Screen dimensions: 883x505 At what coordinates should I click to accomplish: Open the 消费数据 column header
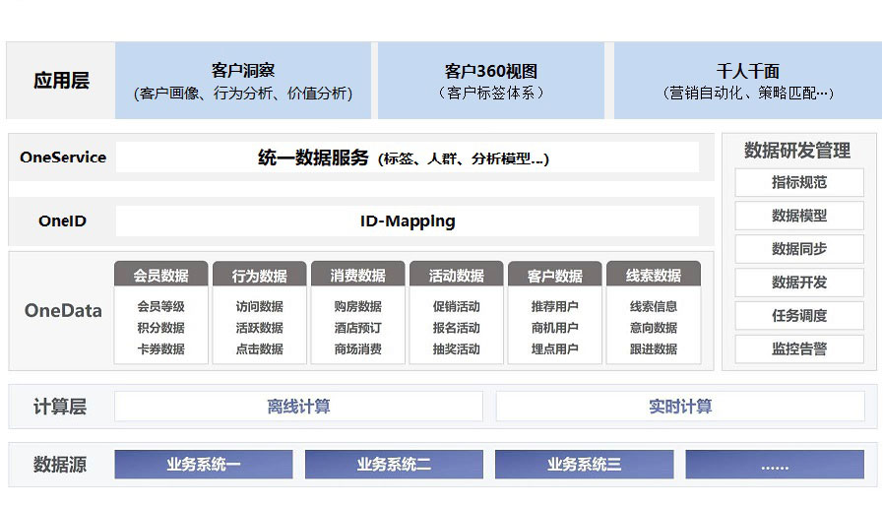click(x=357, y=276)
